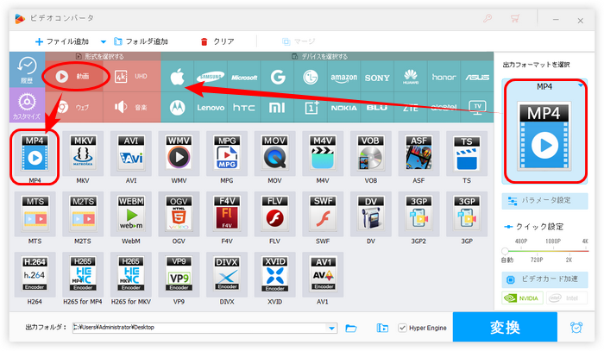Select the XVID encoder format
The image size is (604, 351).
(274, 274)
